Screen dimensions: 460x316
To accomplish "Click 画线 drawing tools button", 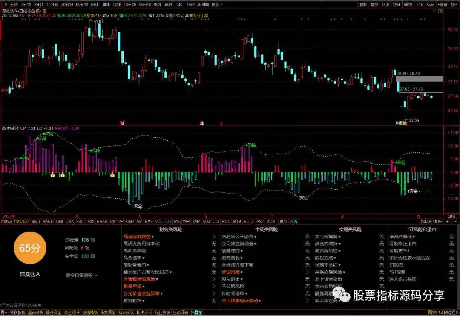I will [x=408, y=4].
